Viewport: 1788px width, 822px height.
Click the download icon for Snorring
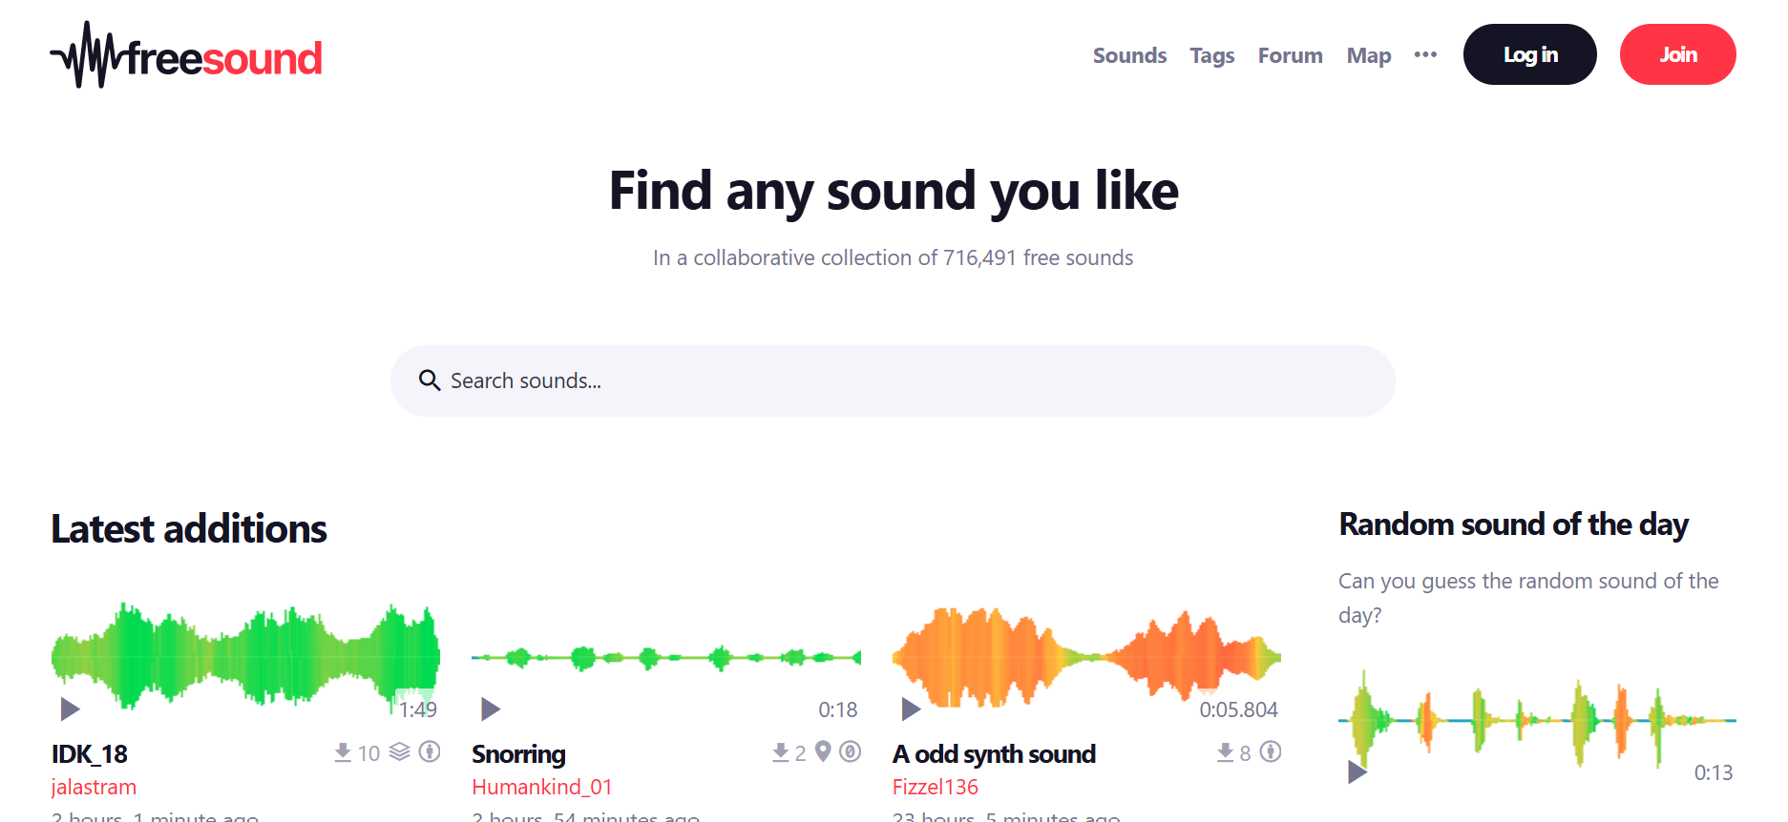click(780, 752)
